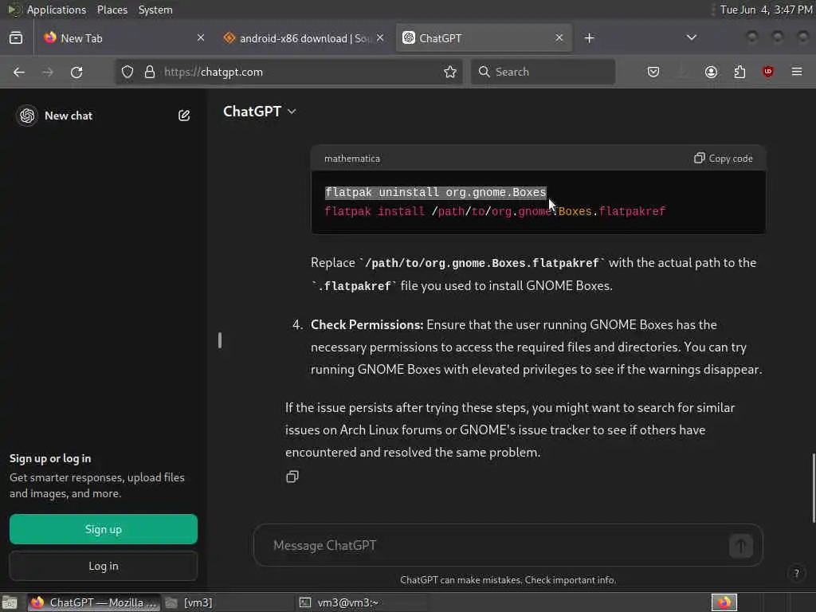816x612 pixels.
Task: Click the Check Permissions heading text
Action: tap(367, 325)
